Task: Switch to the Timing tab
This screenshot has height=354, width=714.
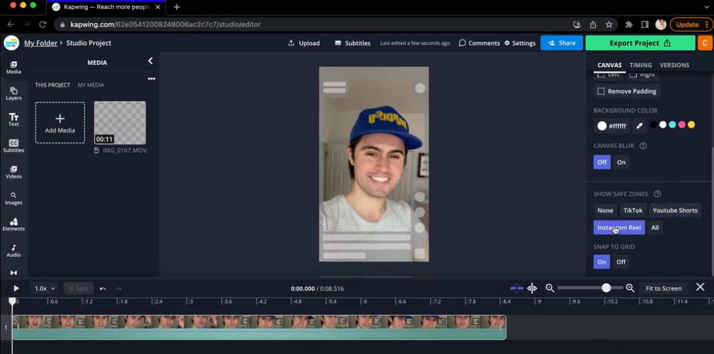Action: click(x=640, y=65)
